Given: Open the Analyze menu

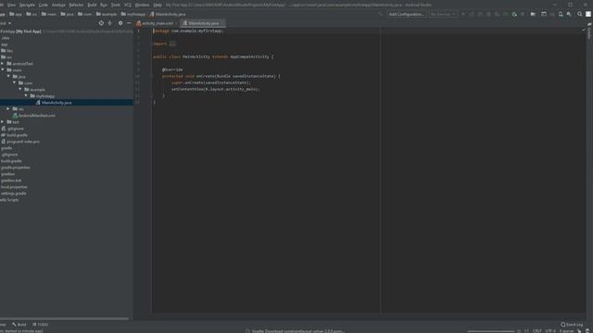Looking at the screenshot, I should point(58,5).
